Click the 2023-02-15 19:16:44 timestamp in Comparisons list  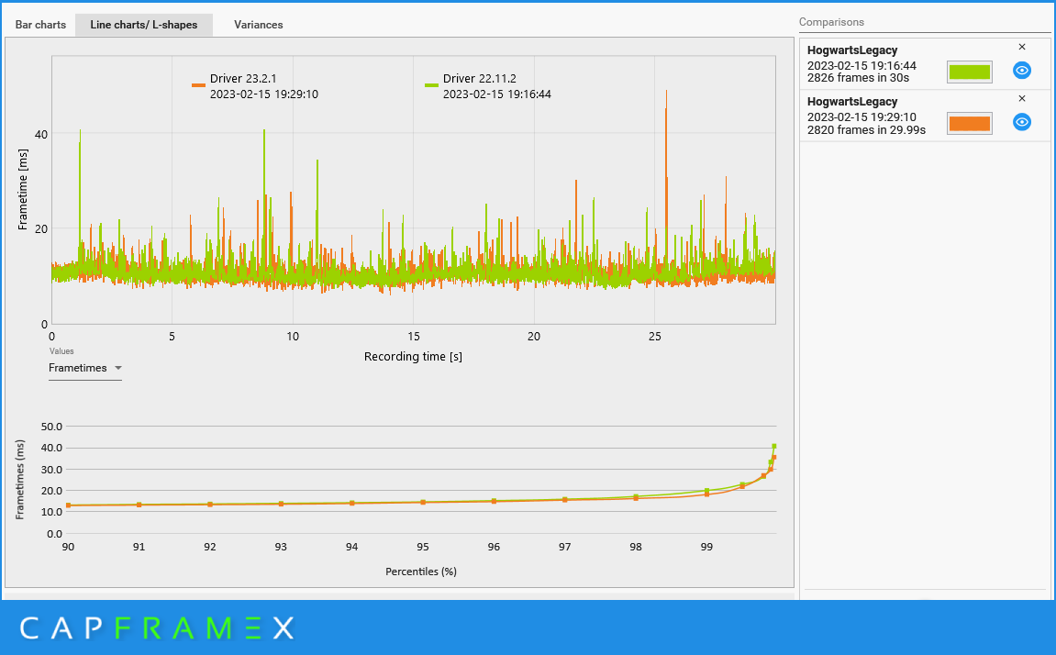click(861, 65)
